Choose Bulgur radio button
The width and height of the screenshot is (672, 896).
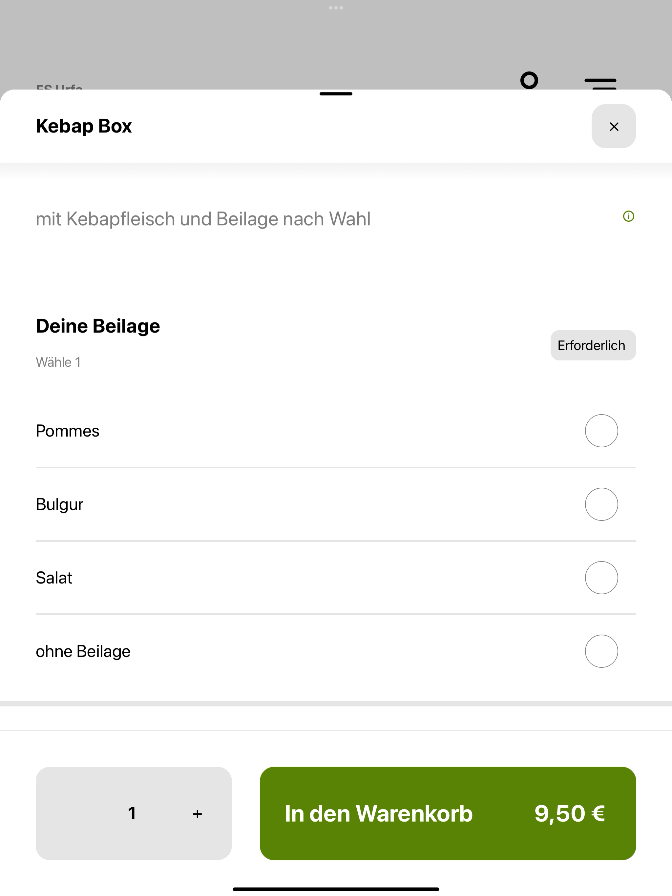pos(601,504)
